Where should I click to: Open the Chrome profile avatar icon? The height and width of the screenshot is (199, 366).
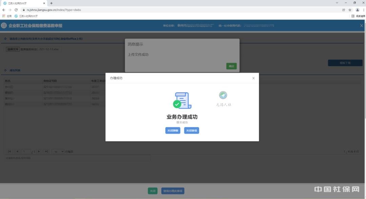357,10
